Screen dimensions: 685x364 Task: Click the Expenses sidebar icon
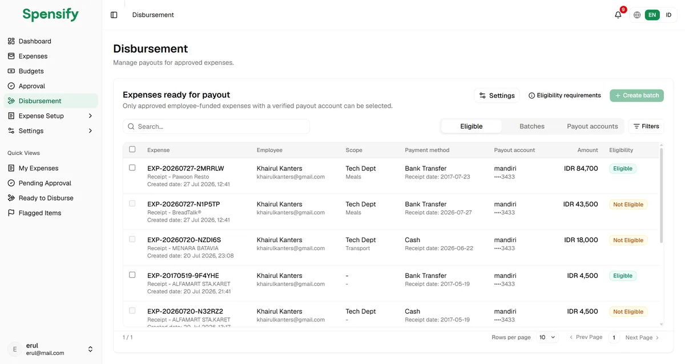click(x=11, y=56)
